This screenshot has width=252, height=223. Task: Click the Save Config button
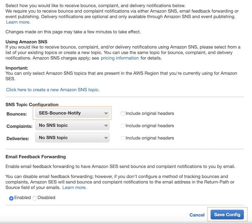point(227,214)
